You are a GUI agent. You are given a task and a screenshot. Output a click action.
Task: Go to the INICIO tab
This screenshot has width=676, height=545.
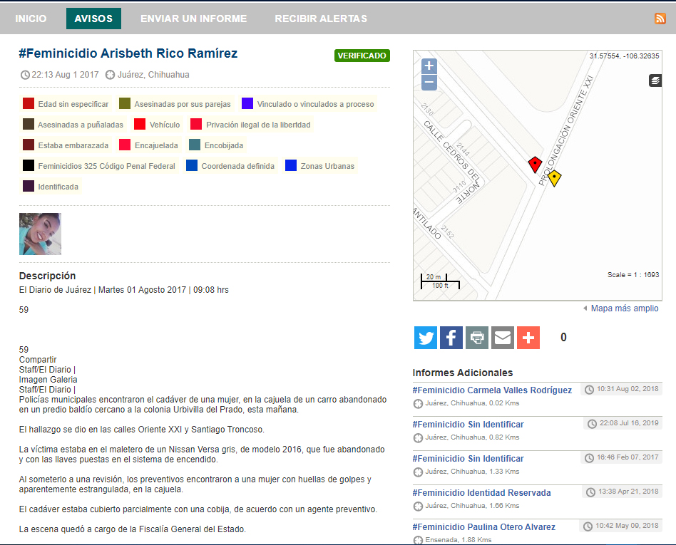31,19
